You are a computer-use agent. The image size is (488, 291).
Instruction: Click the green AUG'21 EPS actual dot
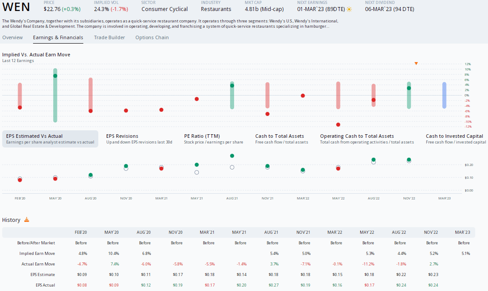pyautogui.click(x=232, y=156)
